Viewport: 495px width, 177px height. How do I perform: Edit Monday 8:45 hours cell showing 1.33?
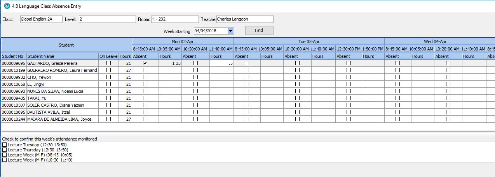click(170, 63)
